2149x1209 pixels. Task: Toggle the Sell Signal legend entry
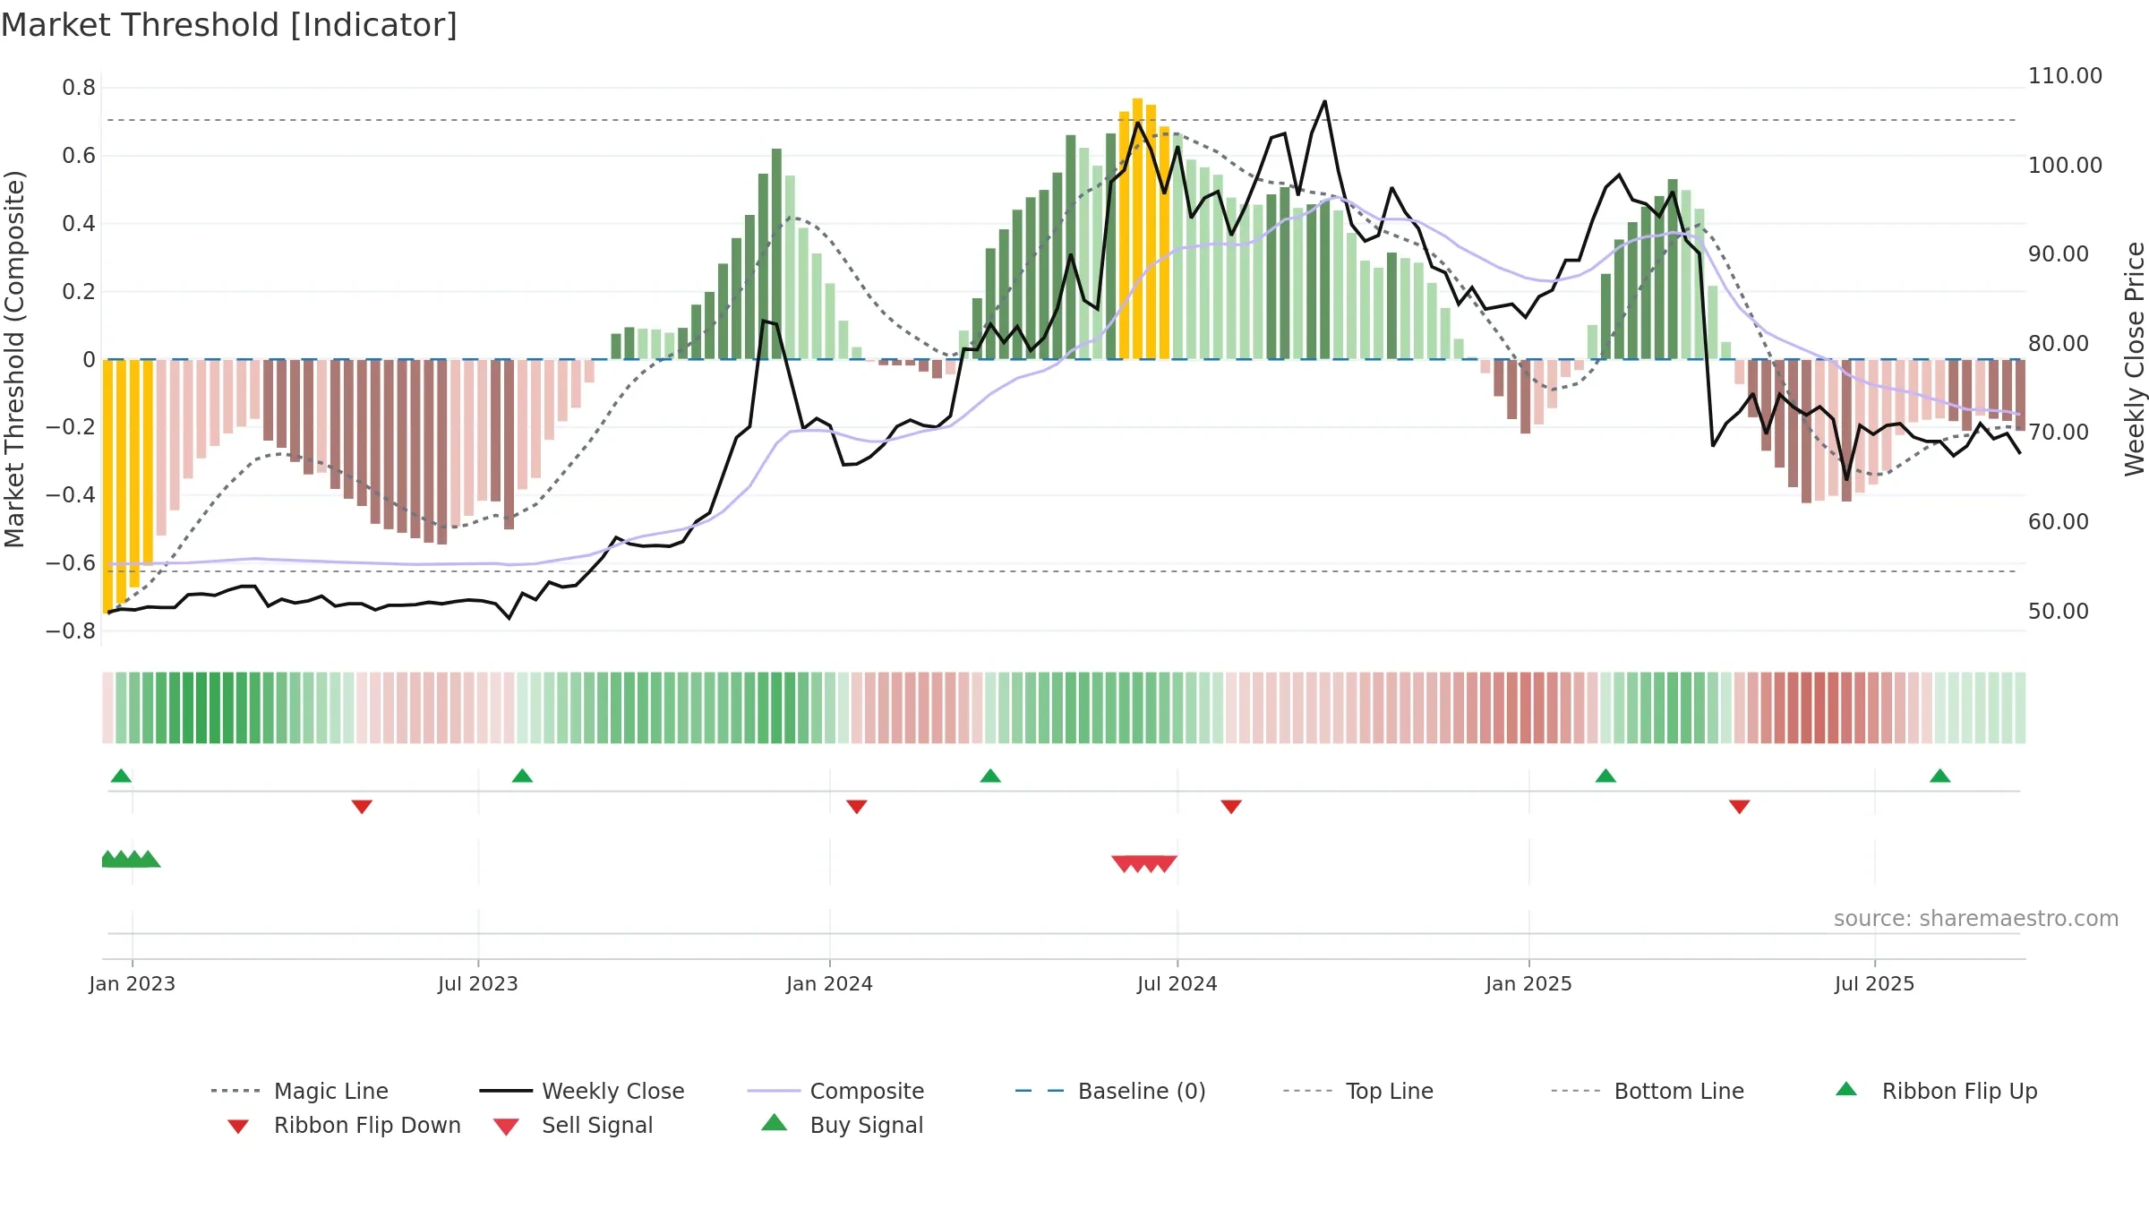coord(573,1126)
